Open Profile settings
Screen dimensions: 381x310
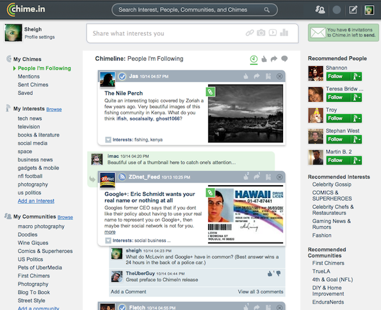[x=40, y=37]
